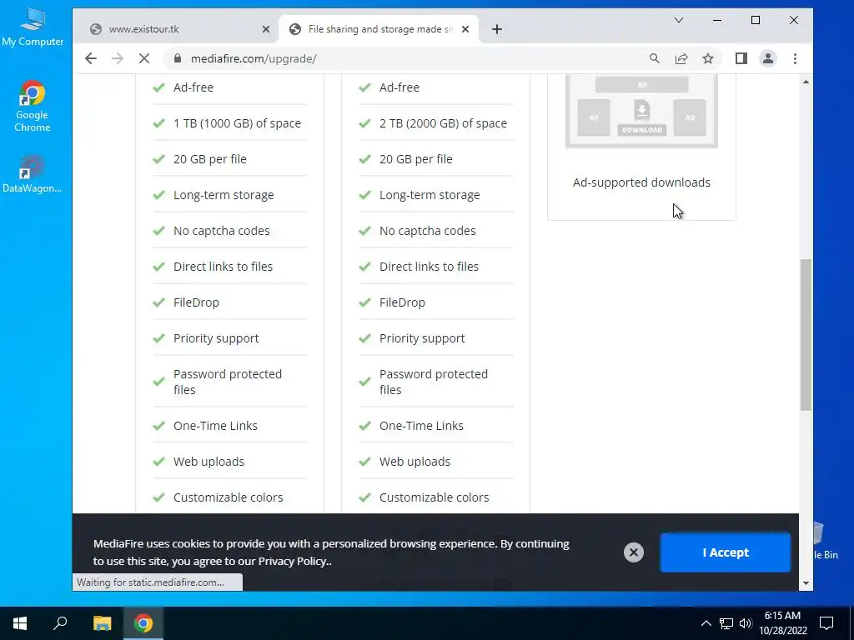The image size is (854, 640).
Task: Select the Google Chrome desktop shortcut
Action: point(33,107)
